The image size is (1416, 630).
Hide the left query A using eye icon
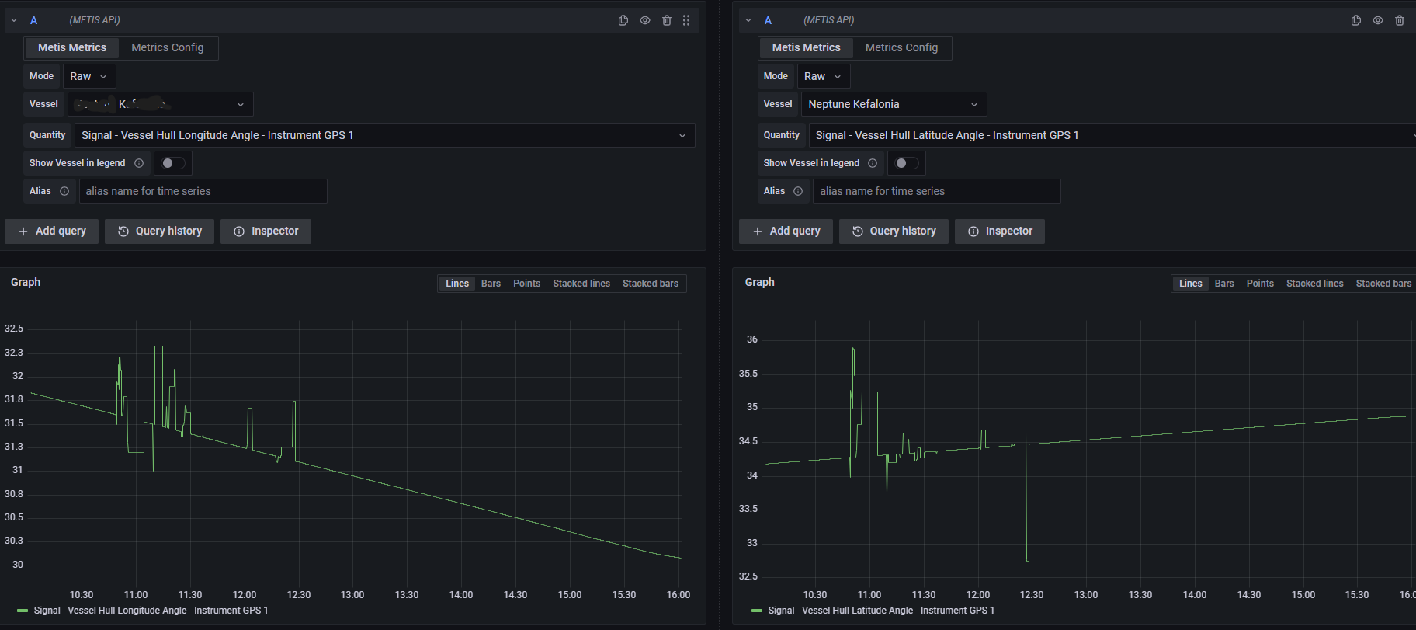point(644,20)
